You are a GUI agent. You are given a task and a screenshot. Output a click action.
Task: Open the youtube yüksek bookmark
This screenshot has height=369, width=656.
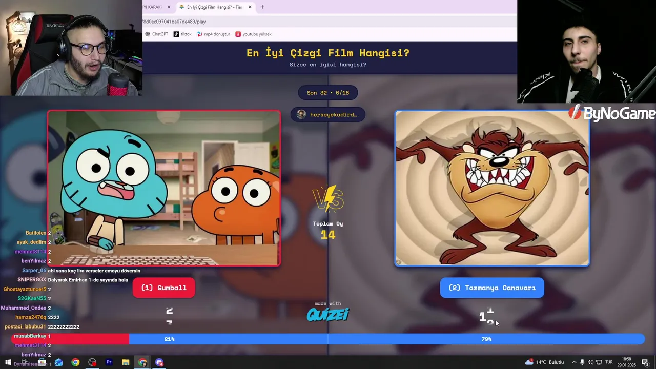pyautogui.click(x=253, y=34)
